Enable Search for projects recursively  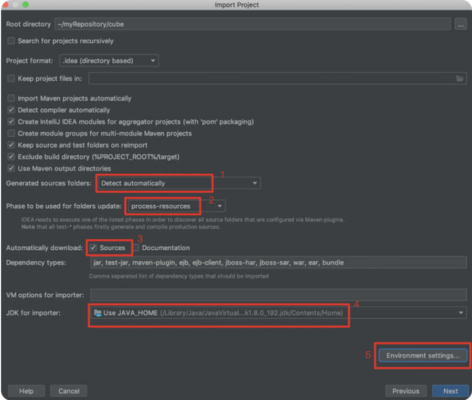coord(11,41)
